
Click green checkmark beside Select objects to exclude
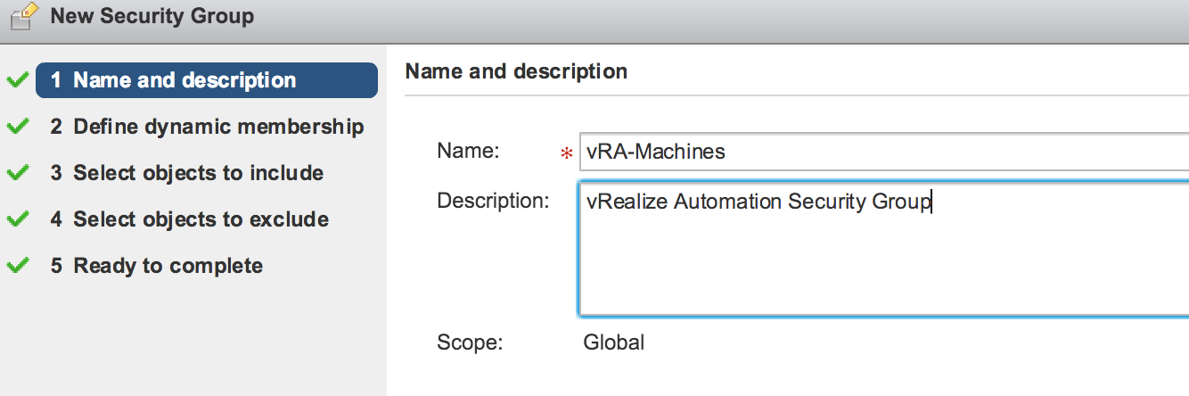(x=17, y=219)
